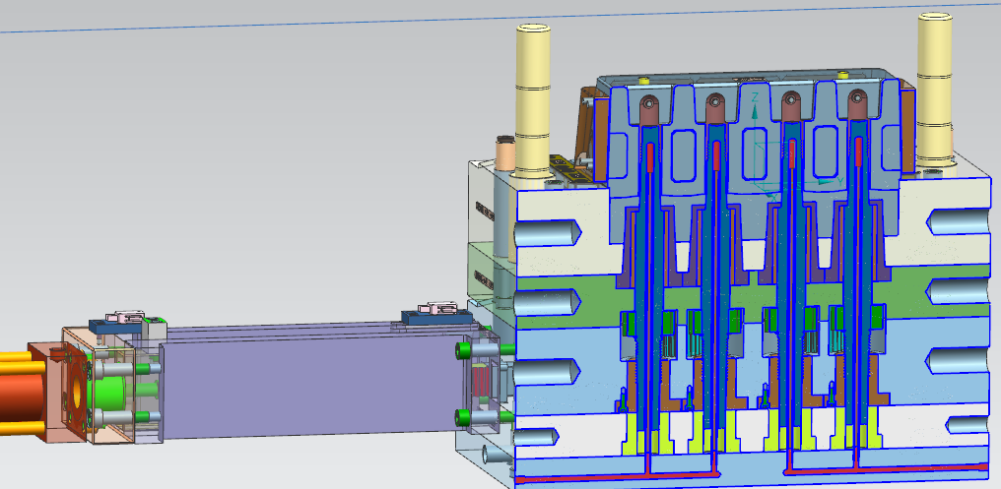Screen dimensions: 1001x489
Task: Pick the tall yellow guide pillar on the right
Action: tap(935, 90)
